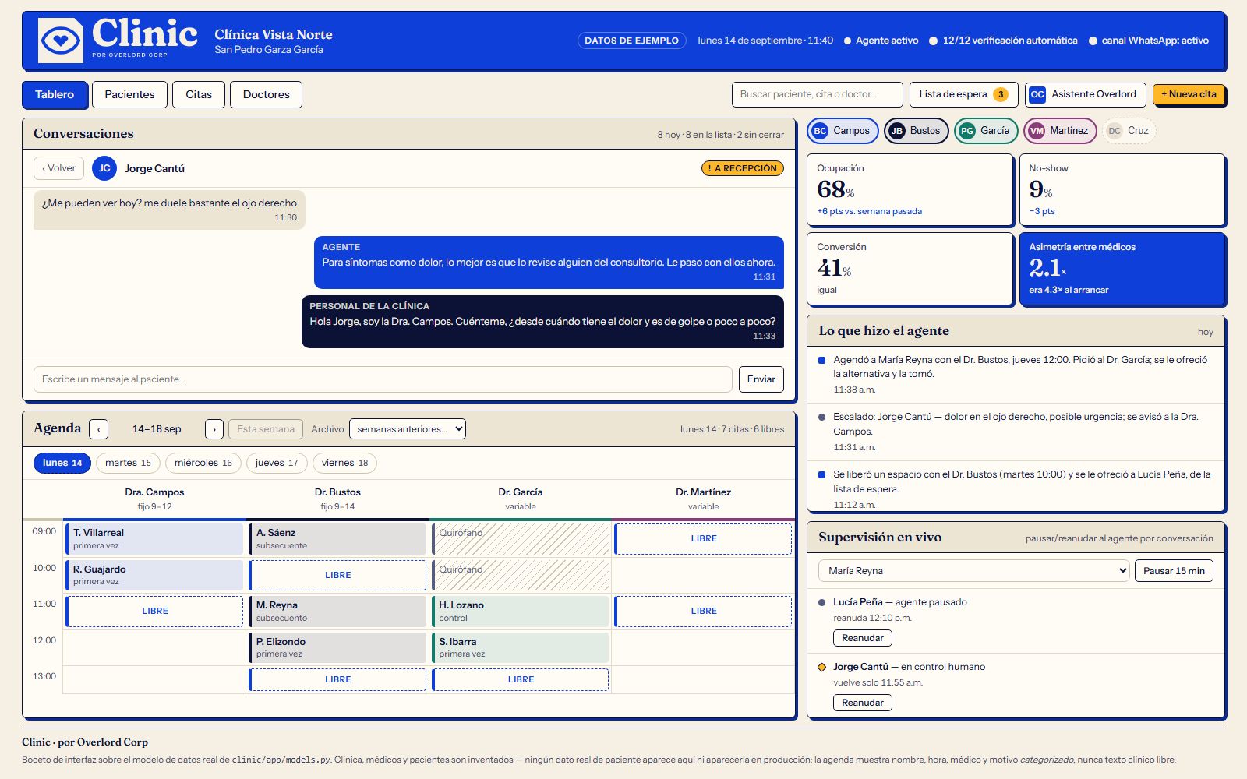The image size is (1247, 779).
Task: Book Dr. García 13:00 LIBRE slot
Action: point(520,679)
